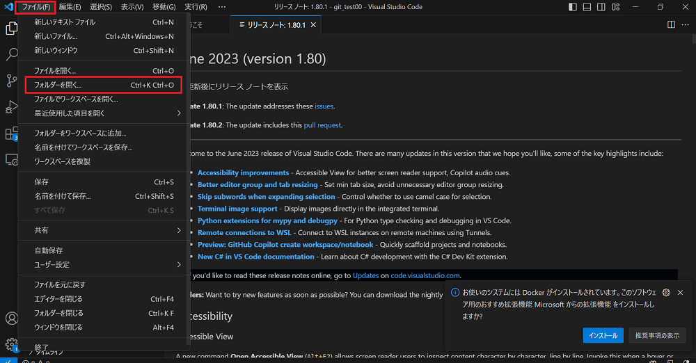This screenshot has width=696, height=363.
Task: Open the 'pull request' link
Action: [x=322, y=125]
